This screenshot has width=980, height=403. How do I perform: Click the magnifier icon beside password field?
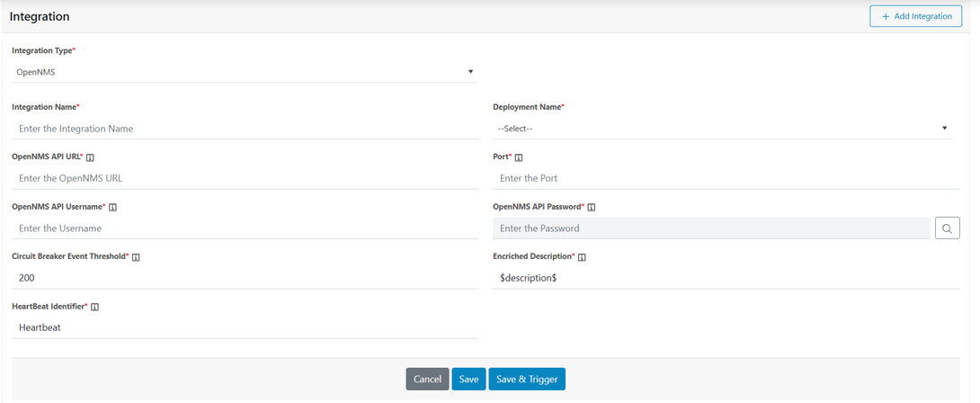point(948,228)
